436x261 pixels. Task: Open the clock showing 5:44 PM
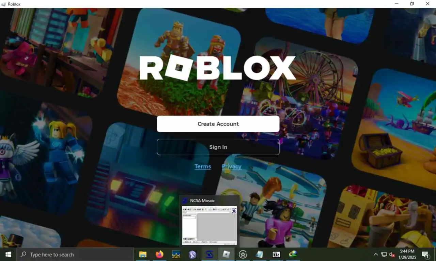[x=407, y=255]
